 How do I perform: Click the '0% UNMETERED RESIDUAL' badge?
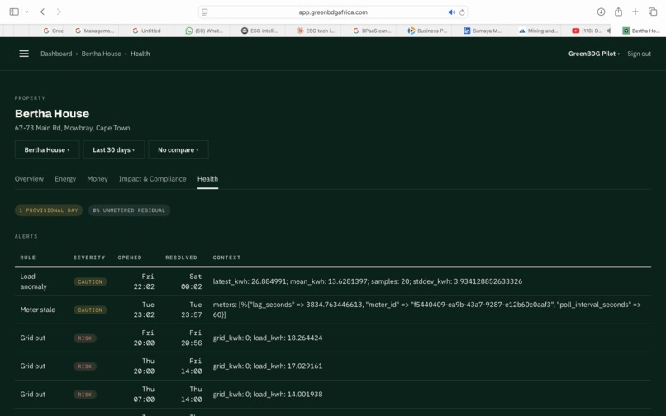tap(129, 210)
